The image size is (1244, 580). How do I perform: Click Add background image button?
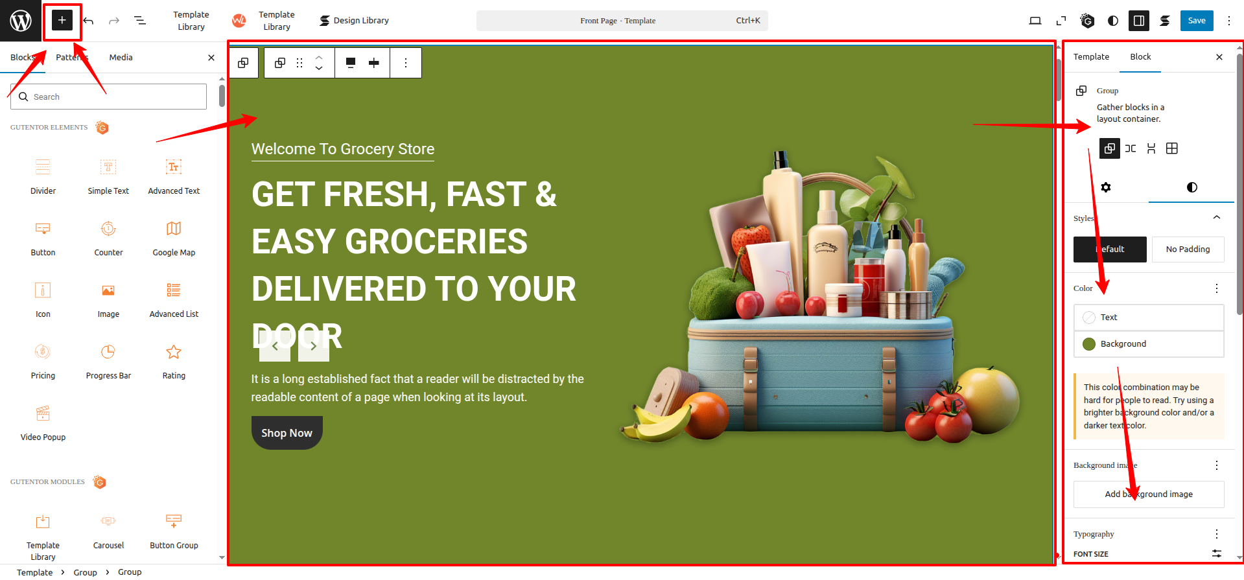coord(1149,494)
